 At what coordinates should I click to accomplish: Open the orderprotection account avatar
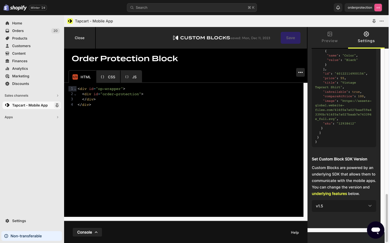point(378,8)
